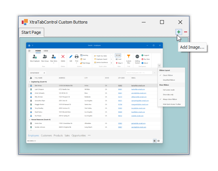The height and width of the screenshot is (171, 218).
Task: Close the XtraTabControl Custom Buttons window
Action: [180, 22]
